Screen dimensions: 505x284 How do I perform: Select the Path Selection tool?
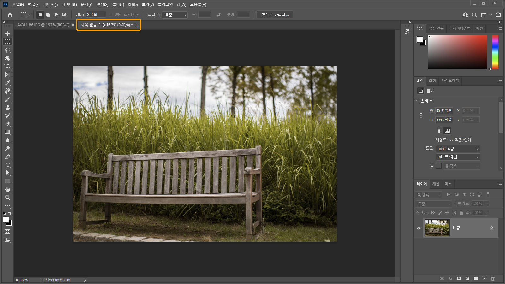click(x=8, y=173)
